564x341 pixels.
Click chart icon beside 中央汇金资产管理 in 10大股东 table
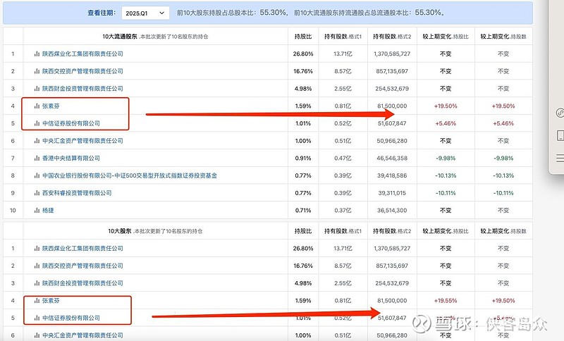click(x=37, y=335)
